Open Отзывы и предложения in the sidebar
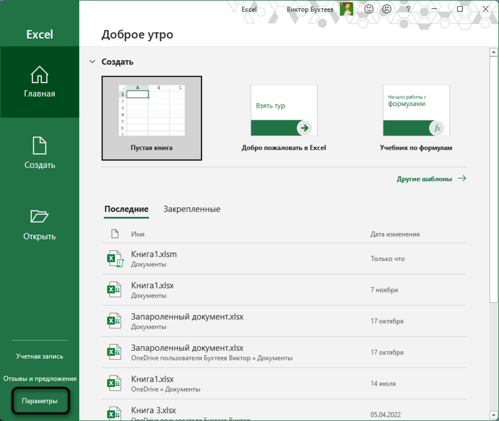 tap(40, 378)
